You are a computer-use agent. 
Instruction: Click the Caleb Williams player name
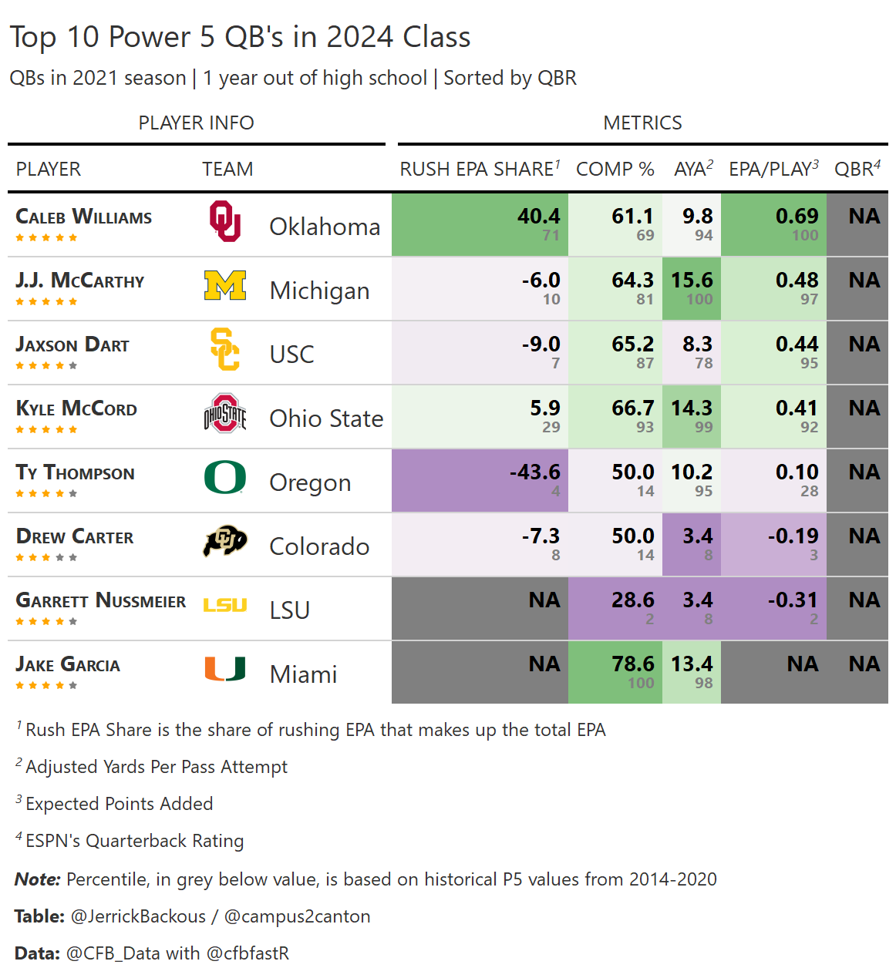coord(84,217)
